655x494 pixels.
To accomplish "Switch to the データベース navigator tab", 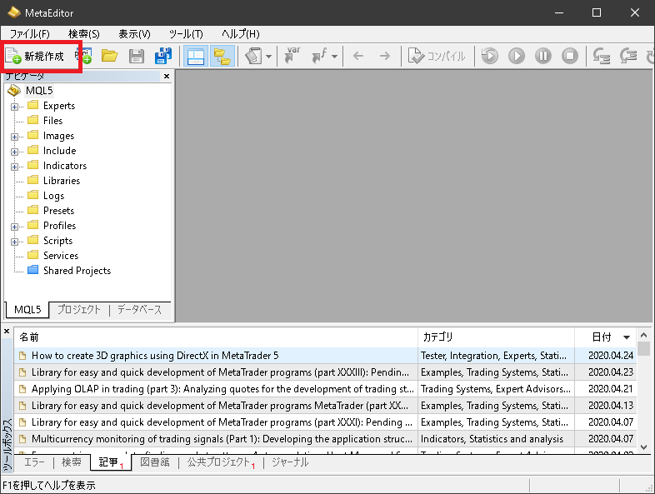I will 139,310.
